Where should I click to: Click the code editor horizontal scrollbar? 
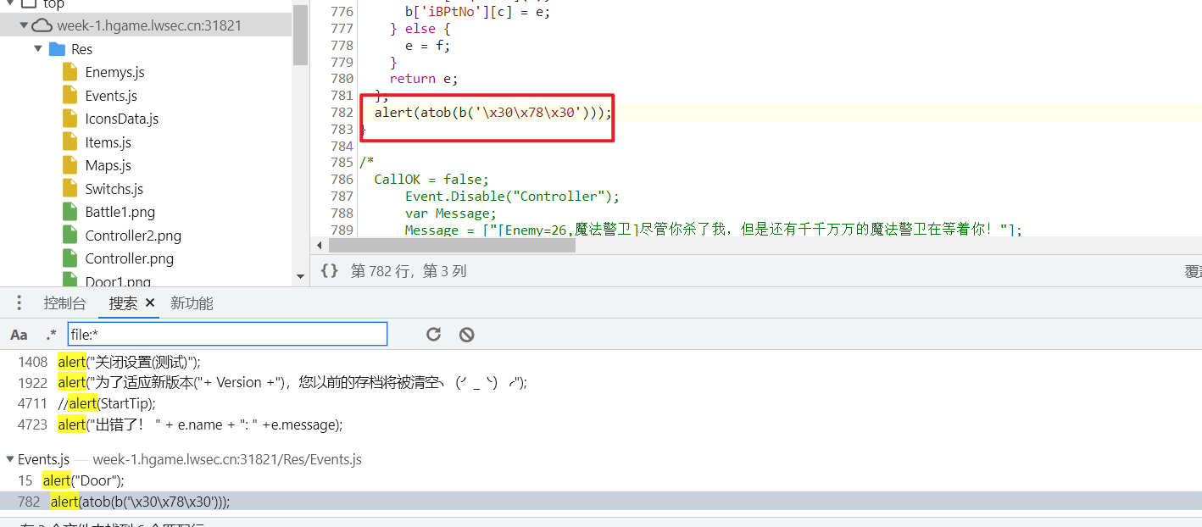[452, 245]
